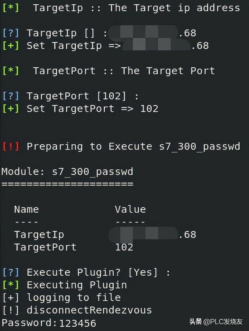Click the "Name" column header
Viewport: 249px width, 331px height.
(26, 209)
